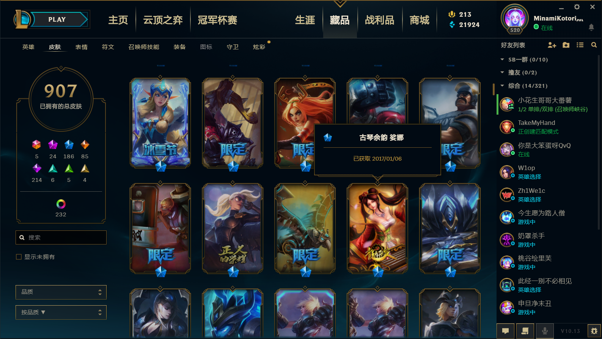Toggle the voice microphone icon
602x339 pixels.
click(x=545, y=331)
